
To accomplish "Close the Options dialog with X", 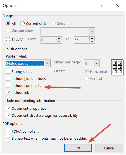I will pos(117,5).
